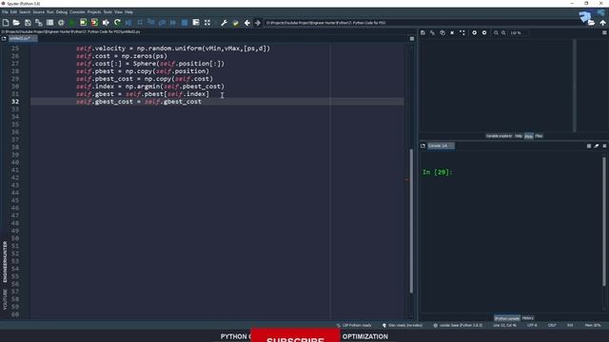Screen dimensions: 609x342
Task: Open the editor pane options menu
Action: pyautogui.click(x=412, y=39)
